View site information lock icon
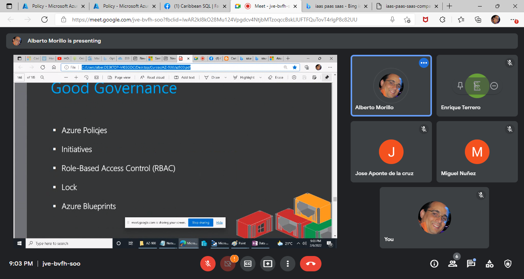Screen dimensions: 524x279 [63, 20]
